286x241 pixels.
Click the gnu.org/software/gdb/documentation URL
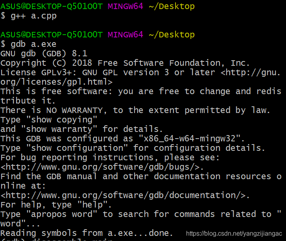pyautogui.click(x=125, y=196)
